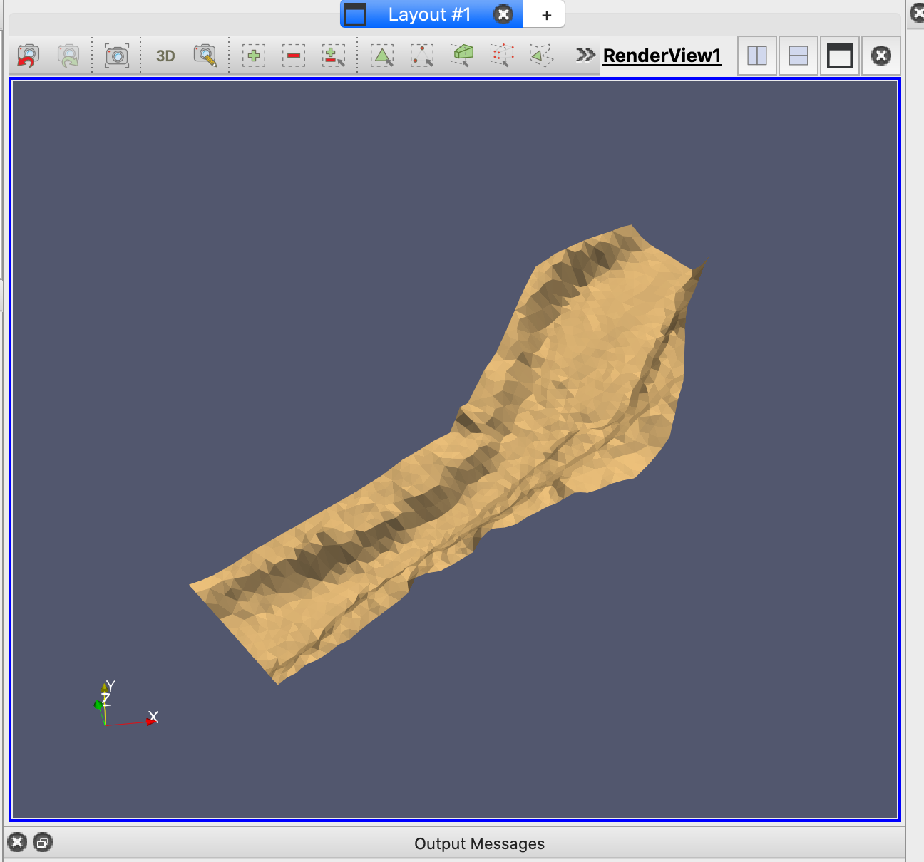The image size is (924, 862).
Task: Expand hidden toolbar items with double chevron
Action: pyautogui.click(x=585, y=55)
